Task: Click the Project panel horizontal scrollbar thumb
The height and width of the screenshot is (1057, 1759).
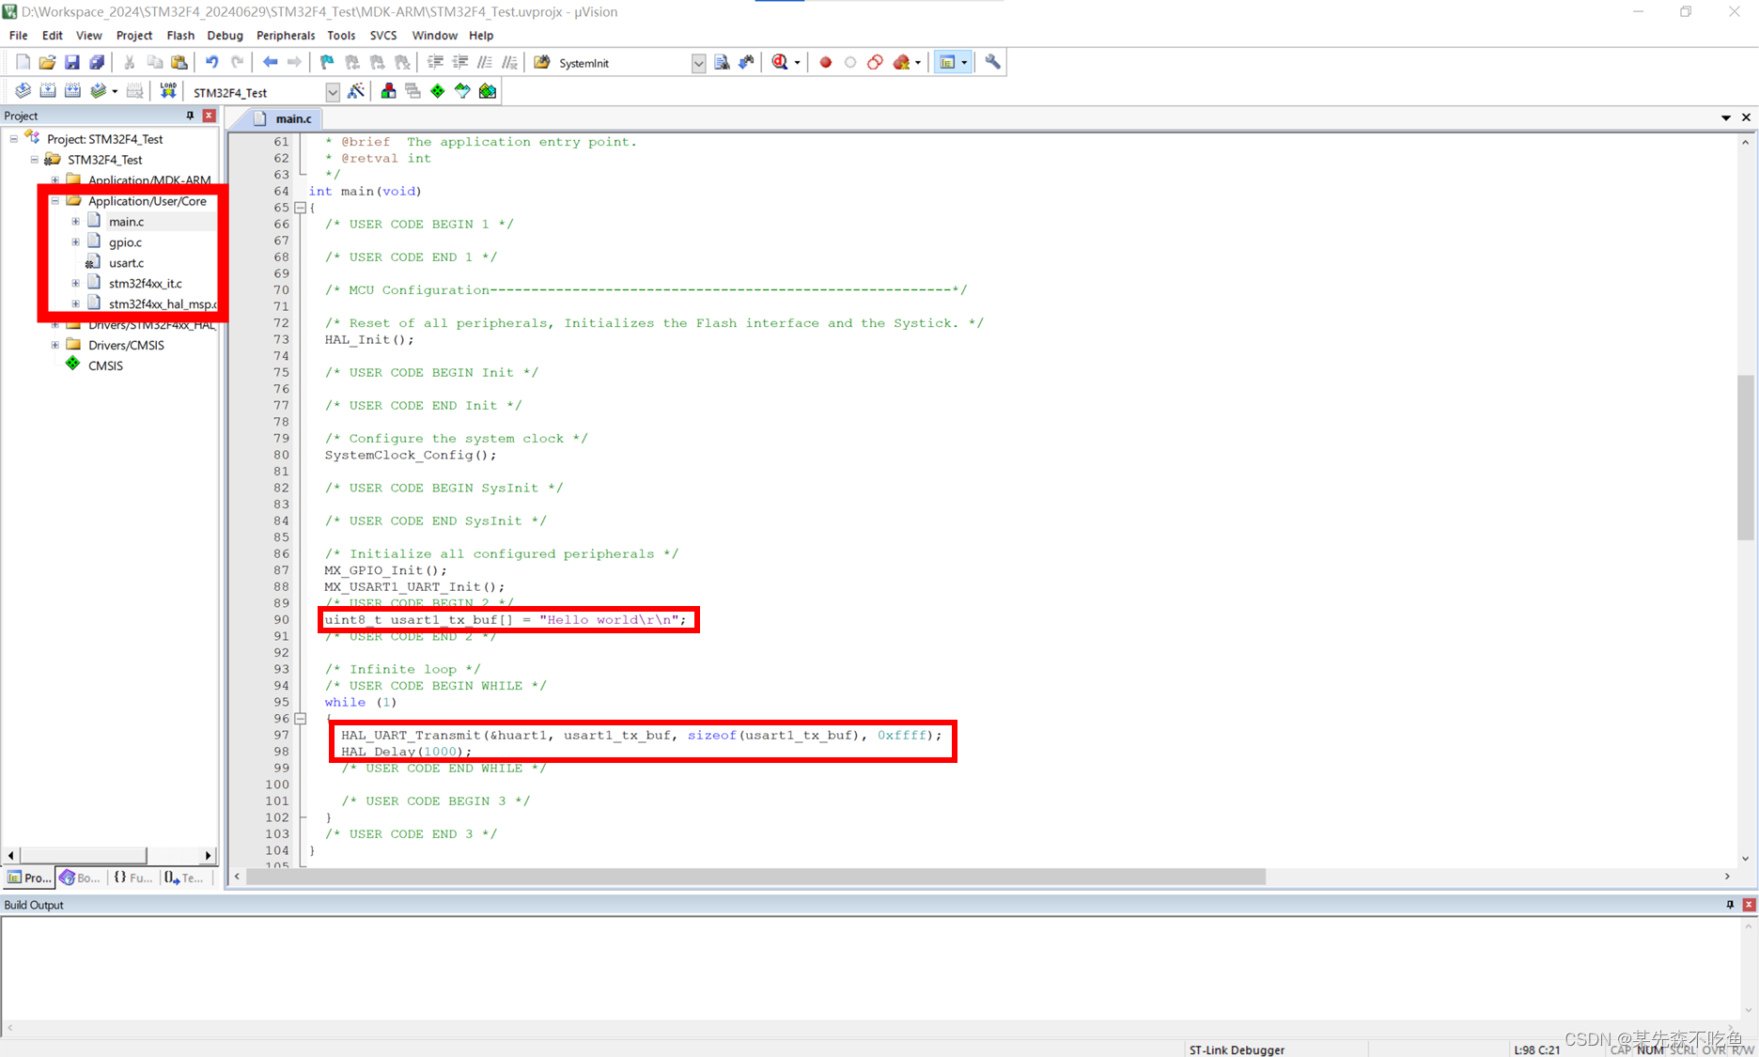Action: point(84,855)
